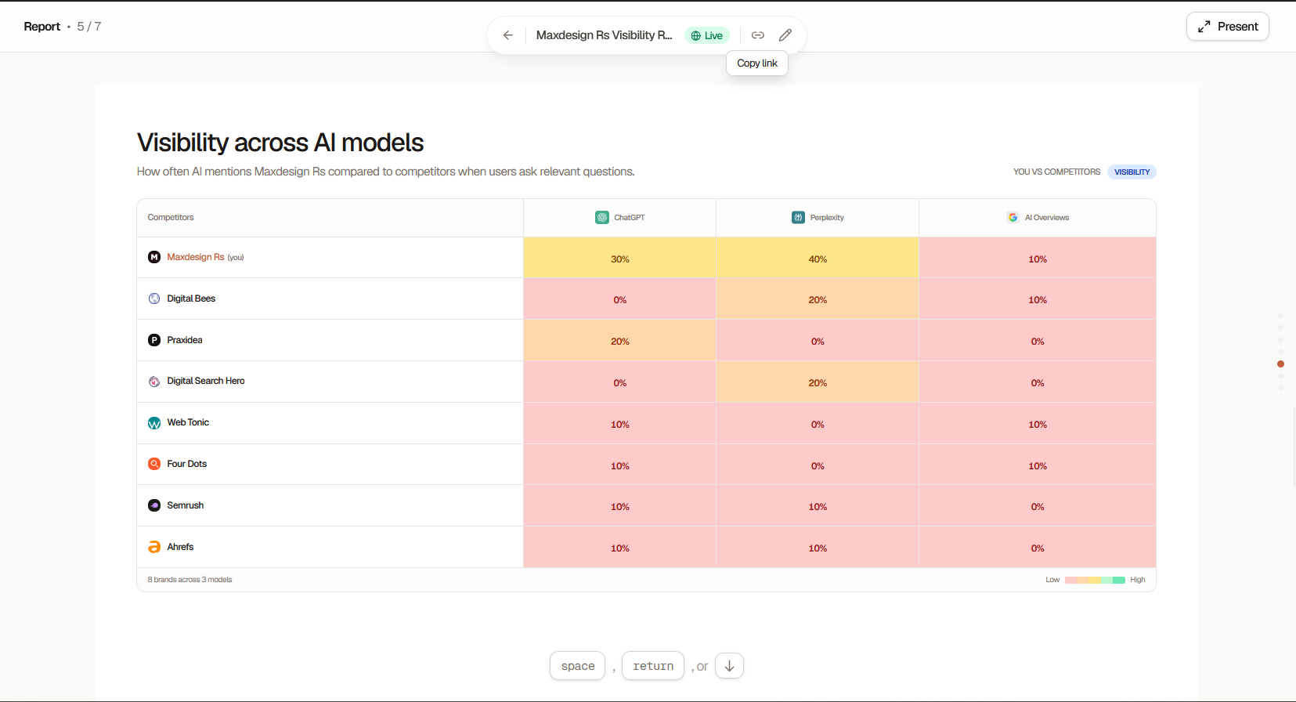
Task: Click Digital Bees ChatGPT 0% cell
Action: pos(619,299)
